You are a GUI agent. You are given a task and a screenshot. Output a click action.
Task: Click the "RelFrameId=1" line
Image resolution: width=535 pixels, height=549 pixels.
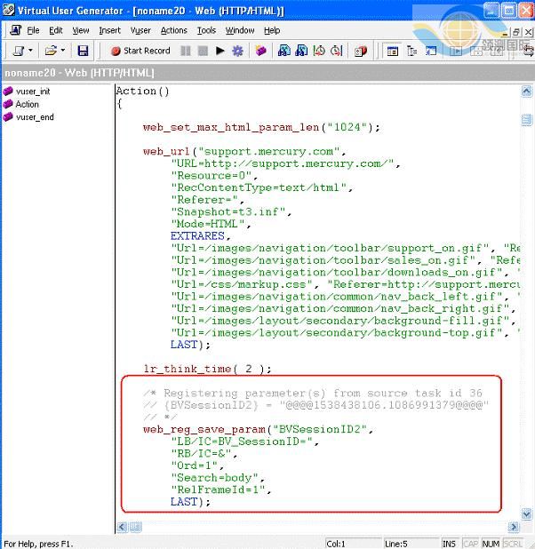220,489
